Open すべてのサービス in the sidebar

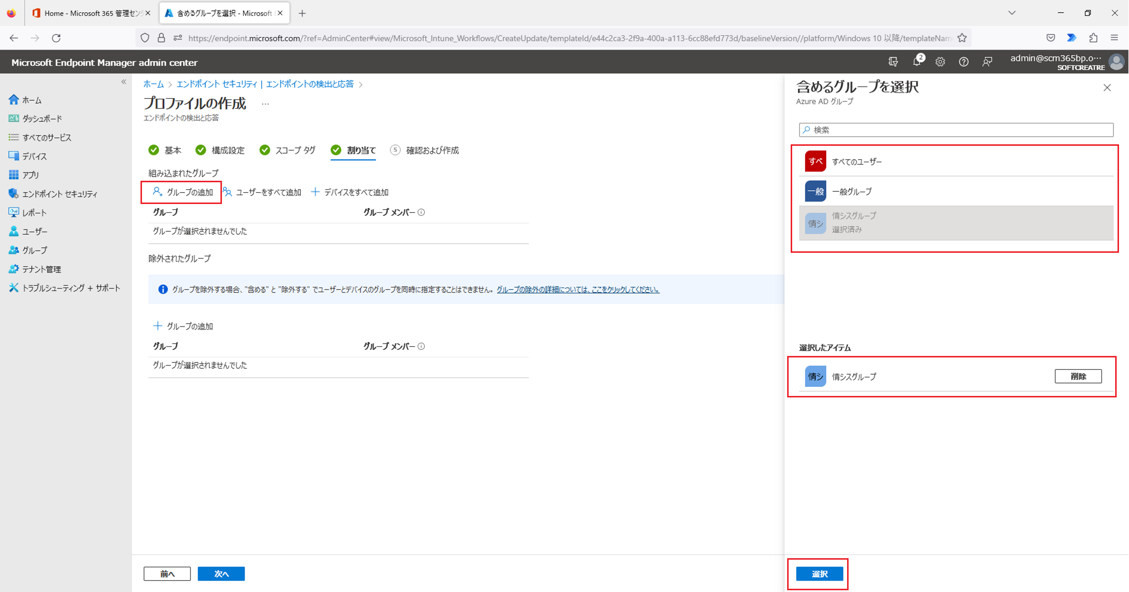(x=39, y=137)
